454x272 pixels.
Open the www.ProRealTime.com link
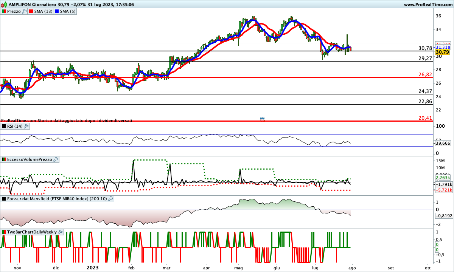click(x=428, y=5)
